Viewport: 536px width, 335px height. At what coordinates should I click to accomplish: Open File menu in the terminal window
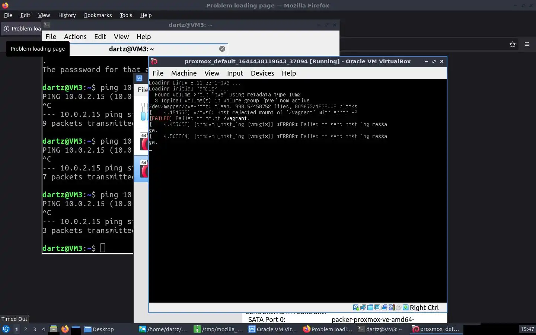(51, 37)
